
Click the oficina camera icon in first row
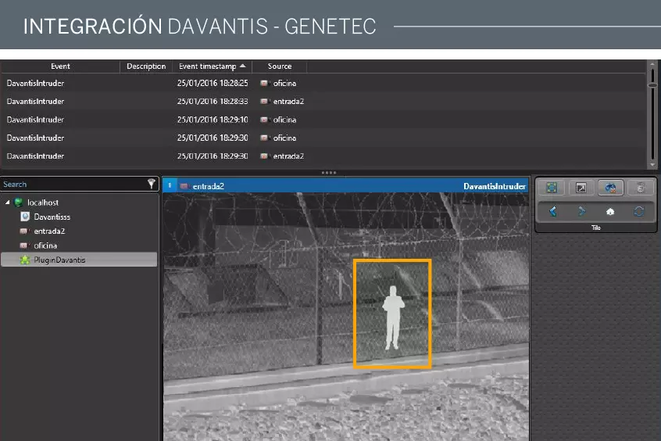click(264, 83)
